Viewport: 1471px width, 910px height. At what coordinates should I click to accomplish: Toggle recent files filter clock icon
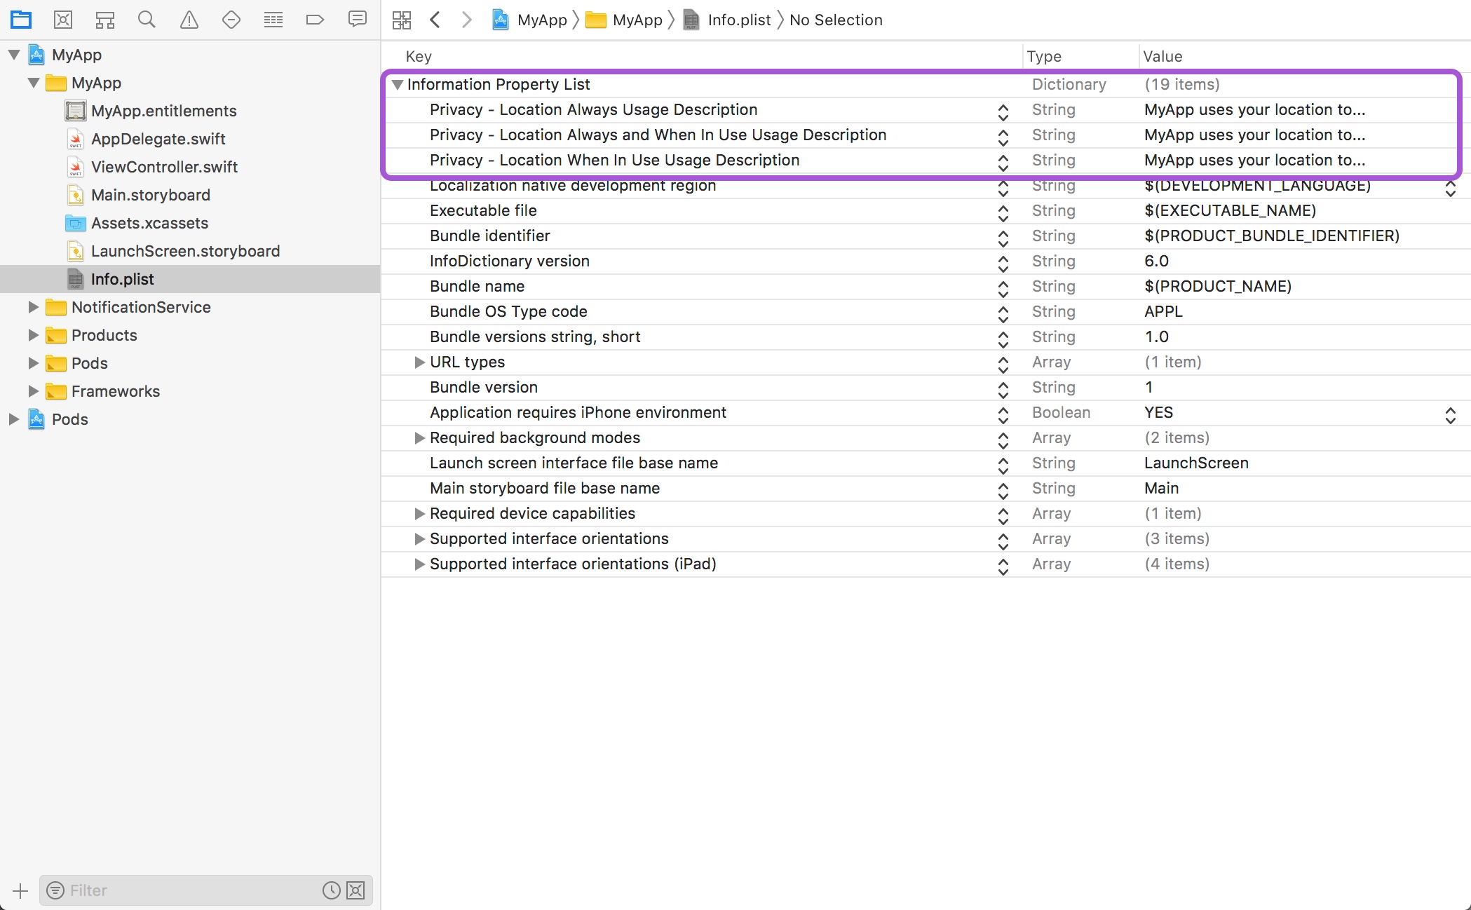pyautogui.click(x=332, y=890)
